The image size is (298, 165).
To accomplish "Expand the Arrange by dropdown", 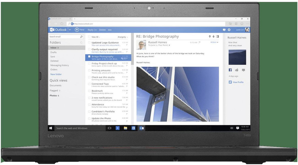I will tap(123, 37).
